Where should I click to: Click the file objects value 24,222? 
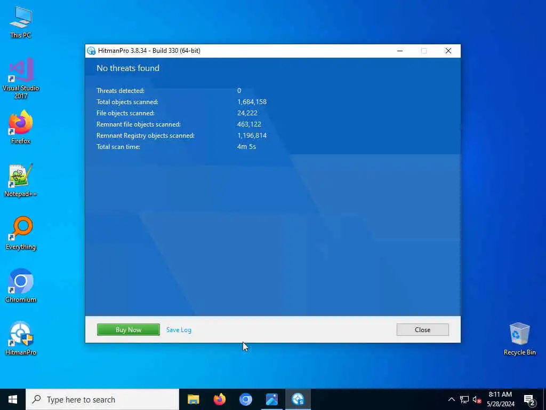(247, 113)
